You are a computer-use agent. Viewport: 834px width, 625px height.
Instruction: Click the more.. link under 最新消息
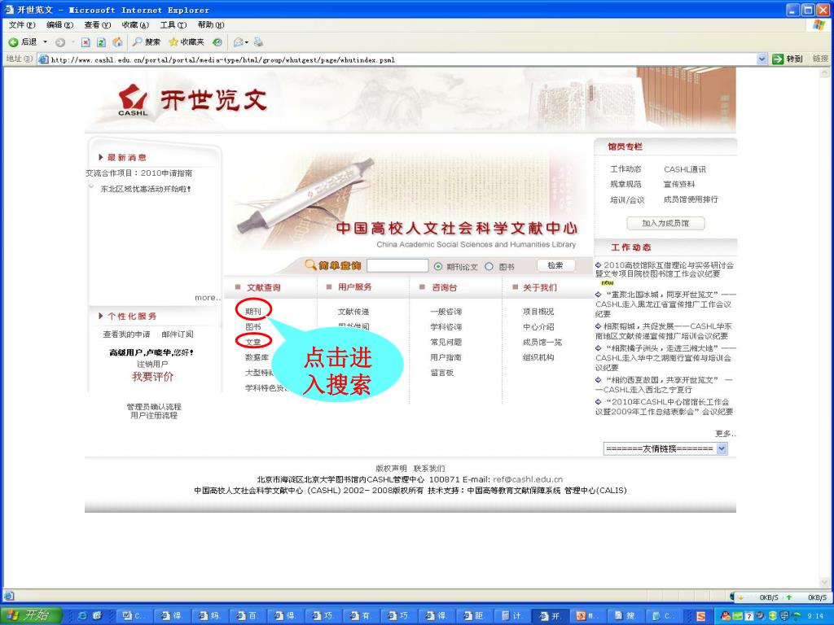click(207, 298)
